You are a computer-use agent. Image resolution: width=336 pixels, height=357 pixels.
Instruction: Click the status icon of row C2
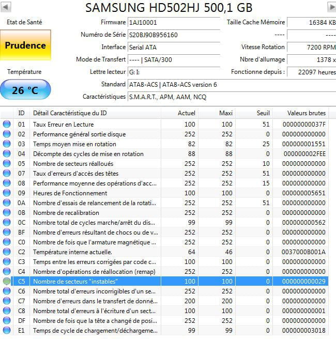7,252
